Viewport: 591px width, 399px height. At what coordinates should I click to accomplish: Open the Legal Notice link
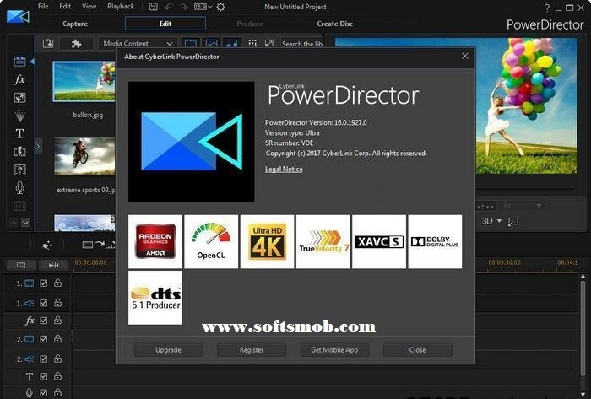click(284, 170)
